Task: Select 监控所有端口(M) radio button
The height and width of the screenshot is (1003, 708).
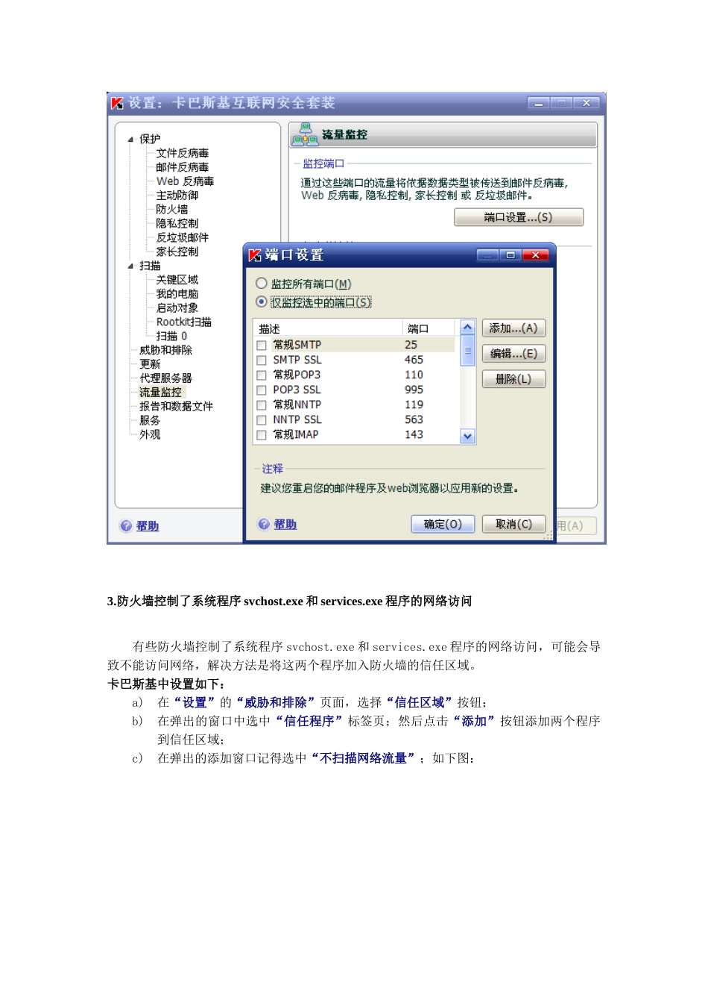Action: (262, 284)
